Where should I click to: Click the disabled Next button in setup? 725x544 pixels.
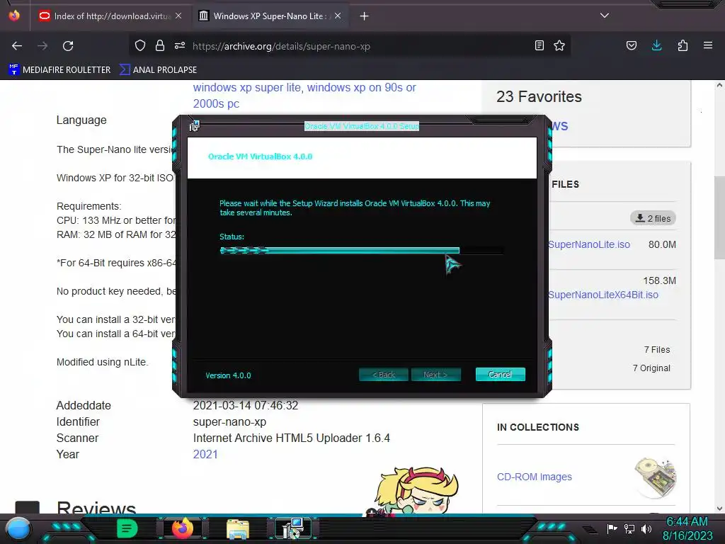[x=435, y=374]
